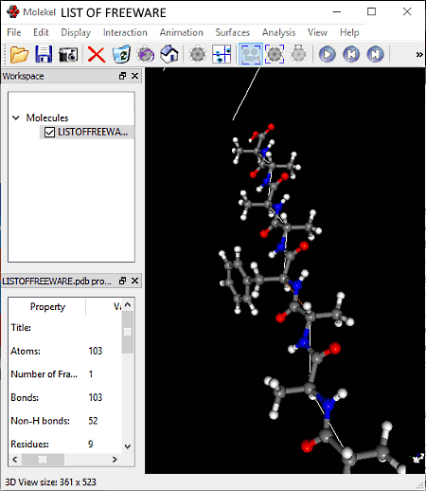
Task: Open the Edit menu
Action: pyautogui.click(x=41, y=32)
